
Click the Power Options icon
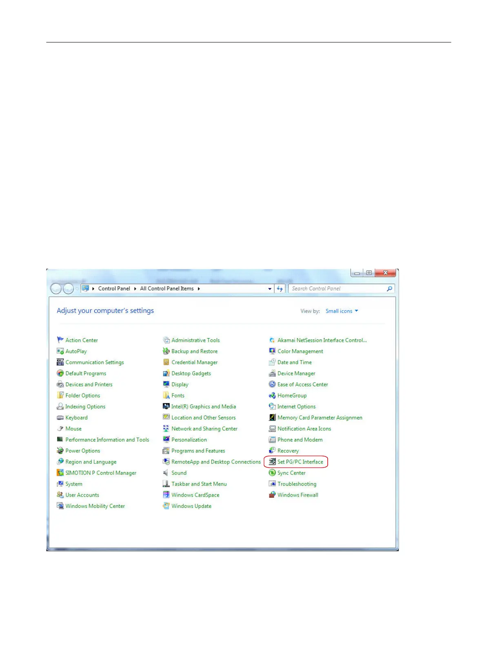(x=60, y=450)
